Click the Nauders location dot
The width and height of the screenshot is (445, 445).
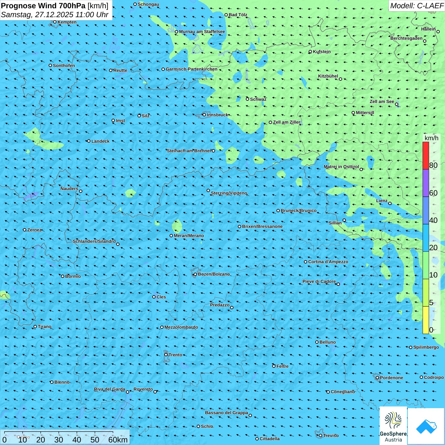pos(81,191)
